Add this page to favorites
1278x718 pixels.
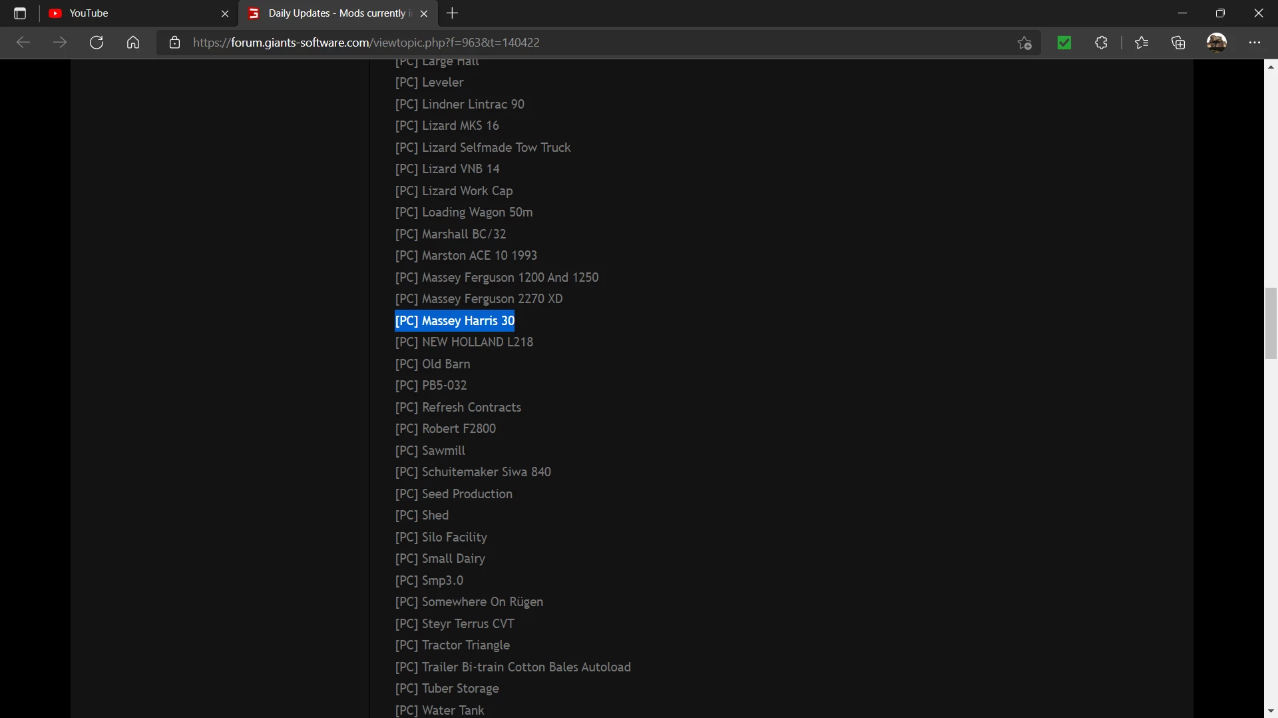(1024, 43)
